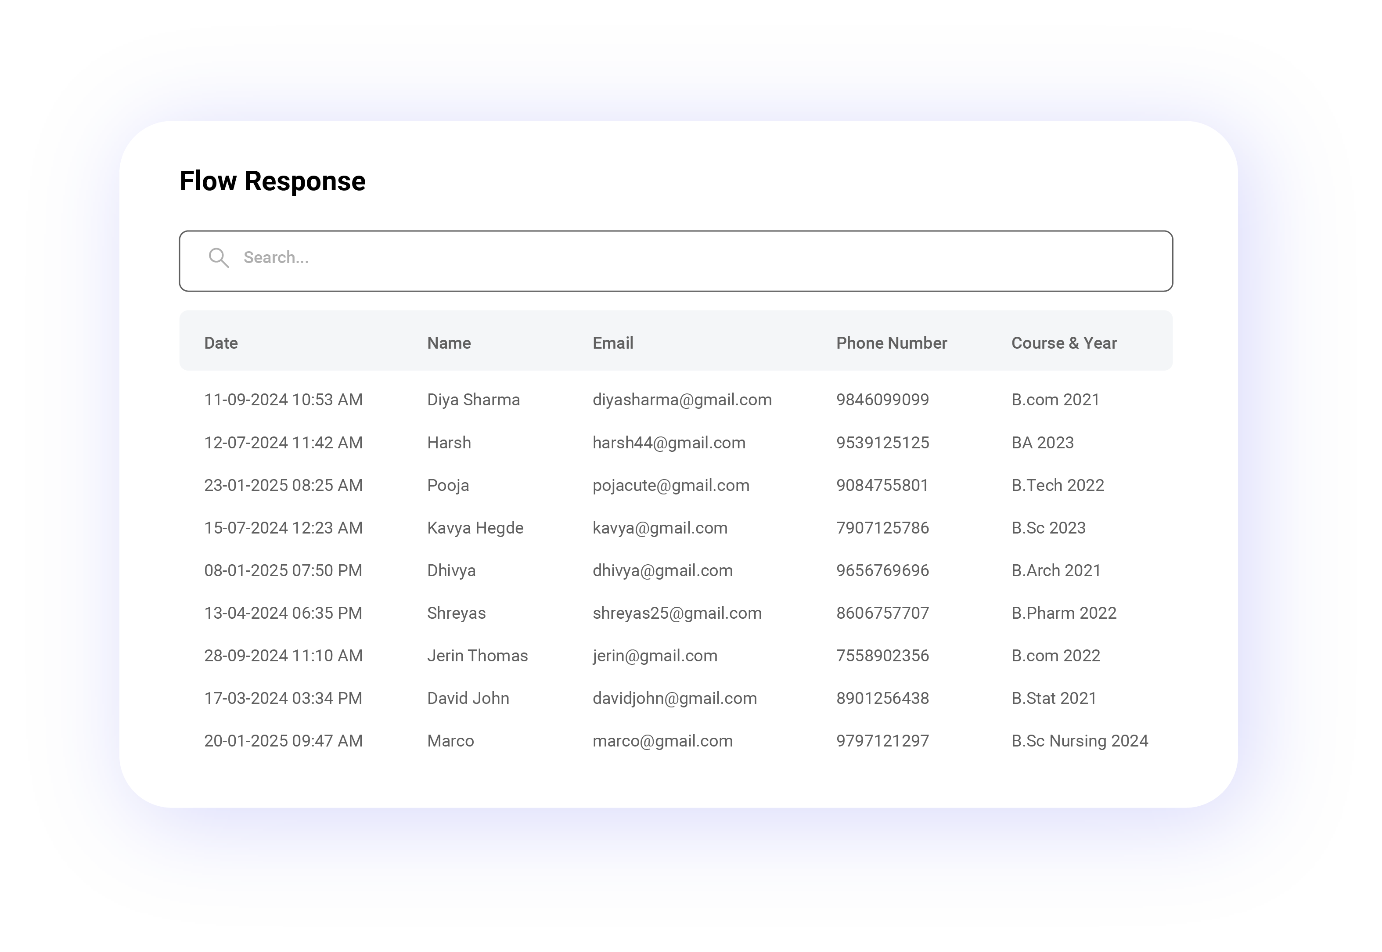Viewport: 1382px width, 952px height.
Task: Click course cell B.Stat 2021
Action: pos(1054,699)
